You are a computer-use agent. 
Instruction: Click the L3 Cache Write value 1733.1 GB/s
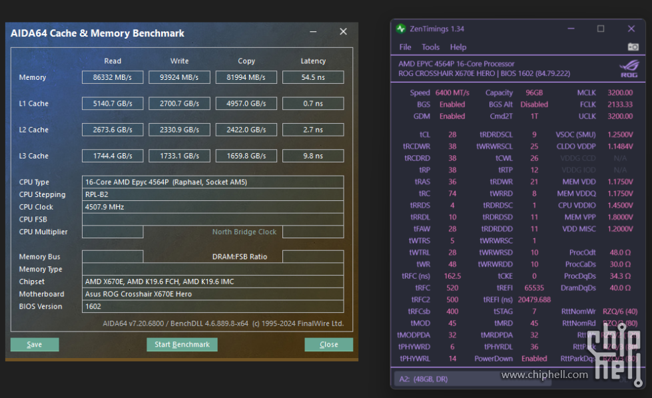179,156
